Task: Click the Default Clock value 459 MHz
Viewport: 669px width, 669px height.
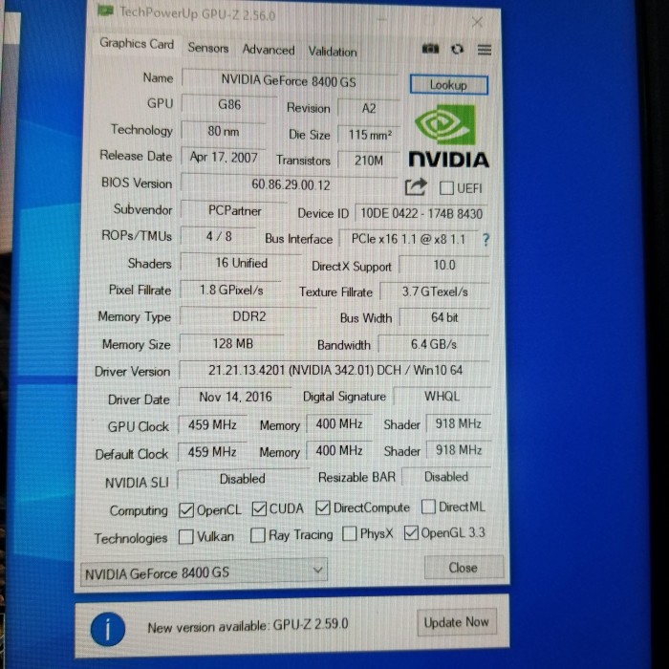Action: [x=212, y=451]
